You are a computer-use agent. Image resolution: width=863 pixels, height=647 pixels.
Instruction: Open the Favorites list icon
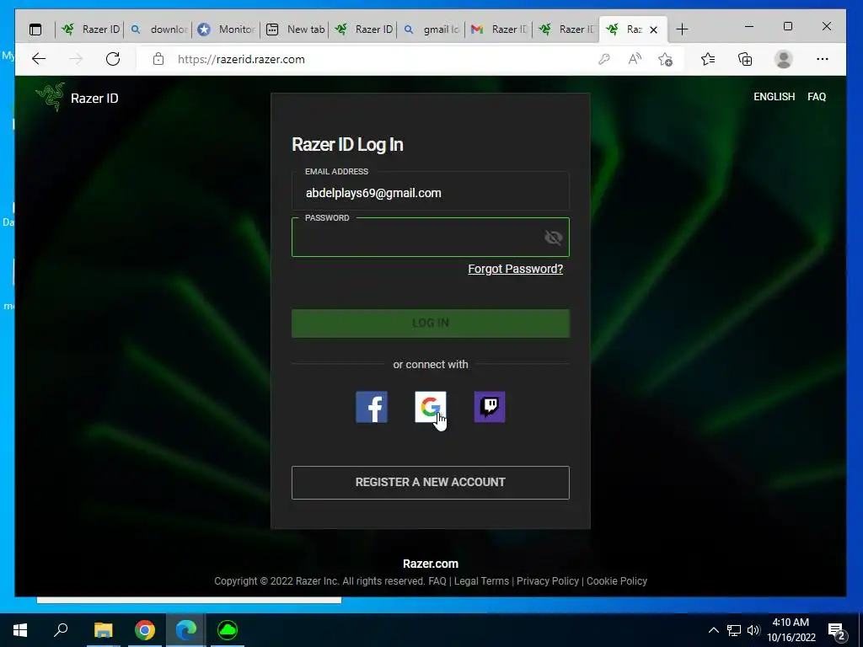click(x=708, y=59)
